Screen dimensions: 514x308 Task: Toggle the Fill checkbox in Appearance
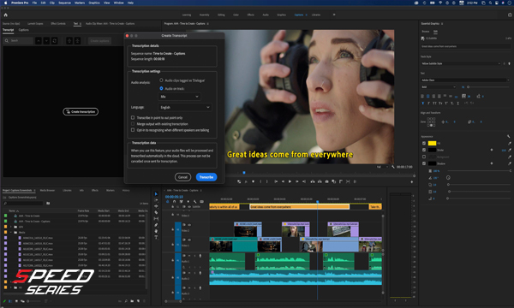click(x=424, y=144)
